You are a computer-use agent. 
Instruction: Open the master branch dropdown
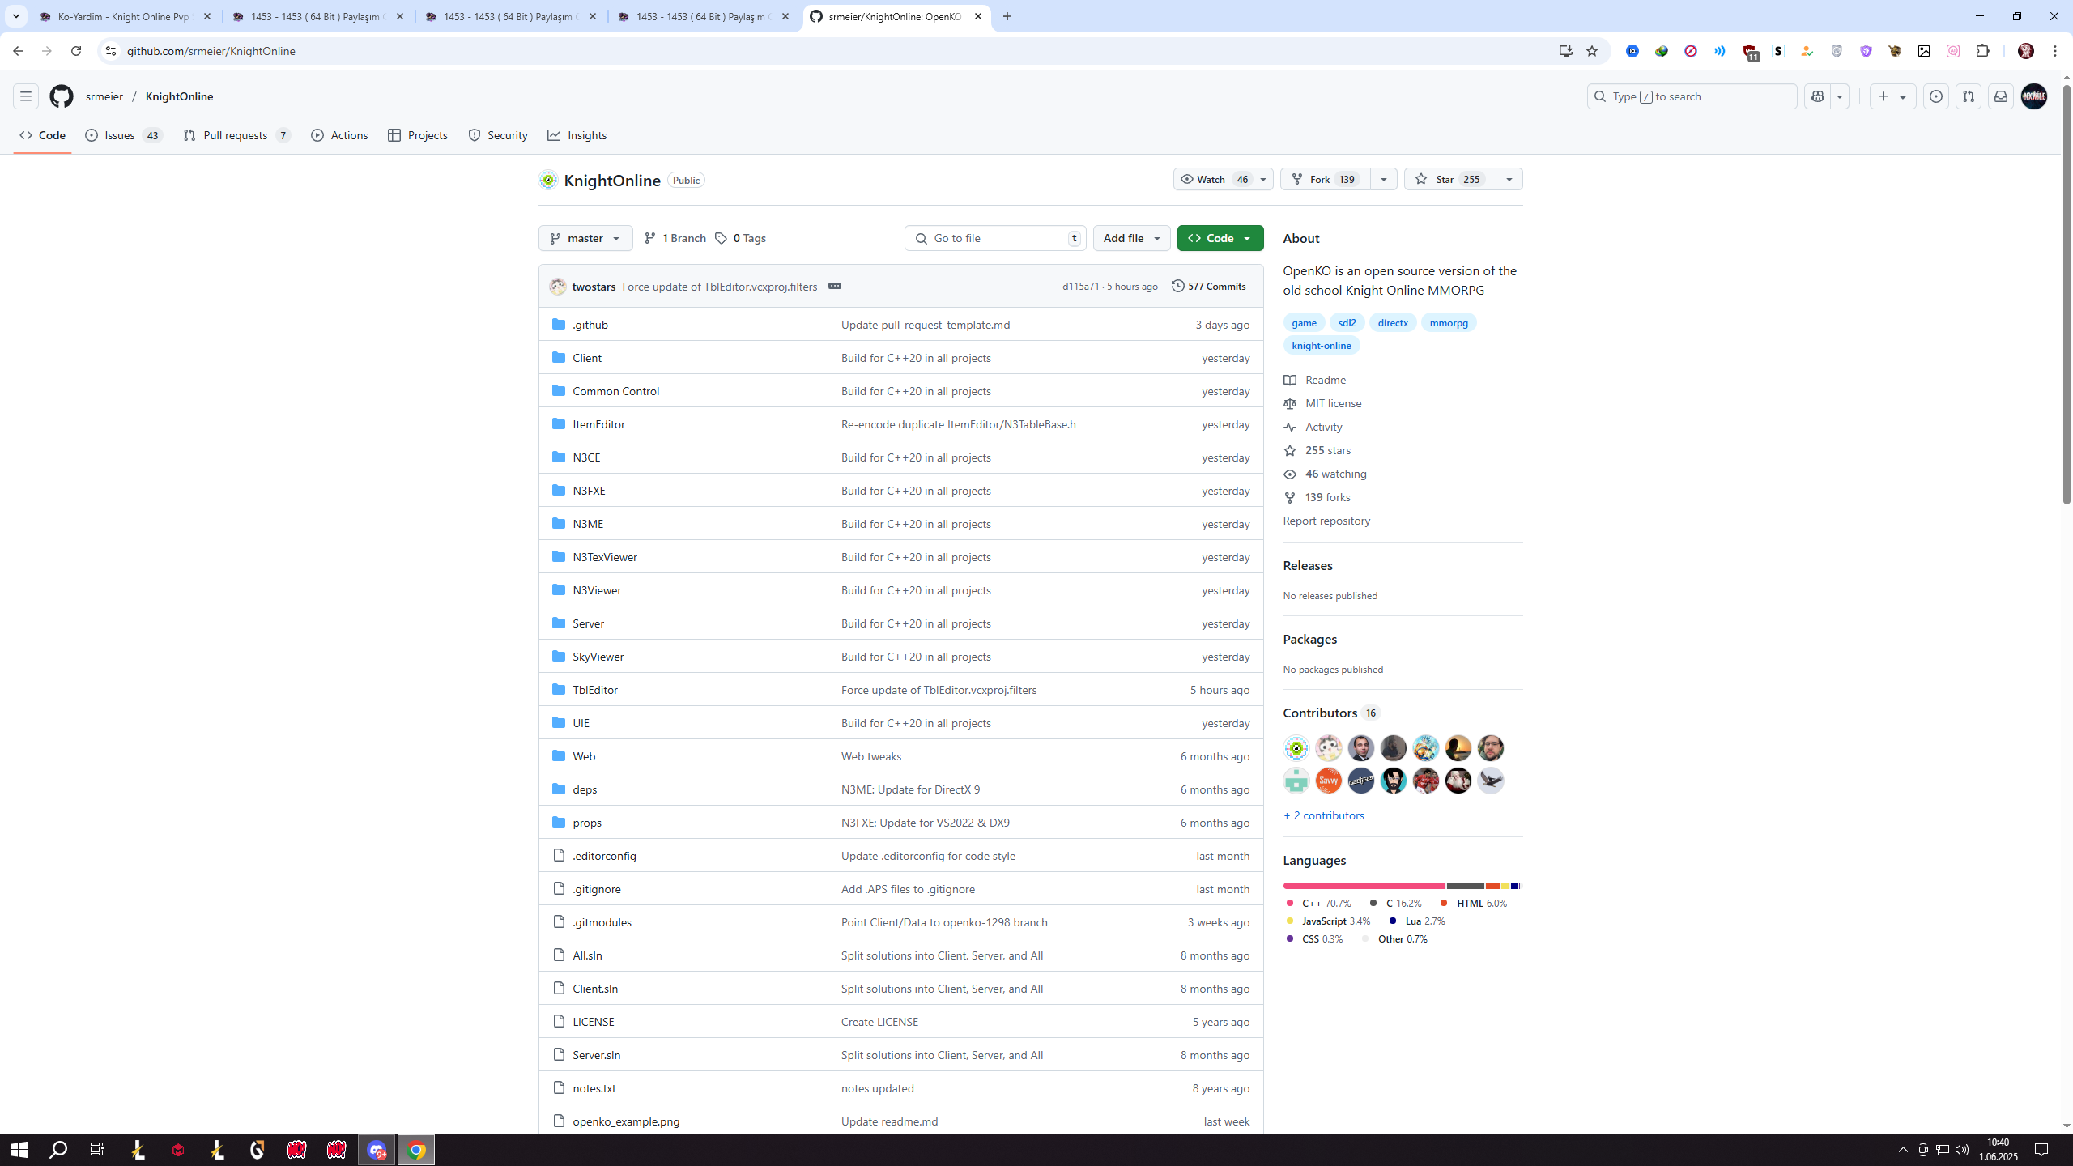585,238
